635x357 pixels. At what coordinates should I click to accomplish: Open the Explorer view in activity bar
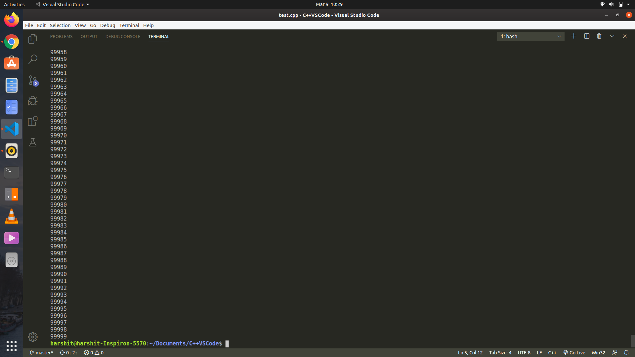[x=32, y=39]
